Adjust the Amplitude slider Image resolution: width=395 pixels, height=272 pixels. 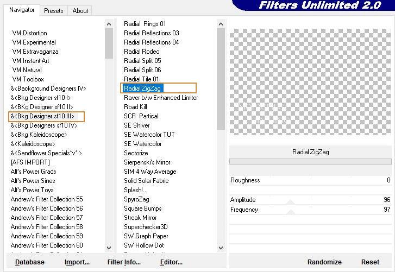tap(310, 200)
